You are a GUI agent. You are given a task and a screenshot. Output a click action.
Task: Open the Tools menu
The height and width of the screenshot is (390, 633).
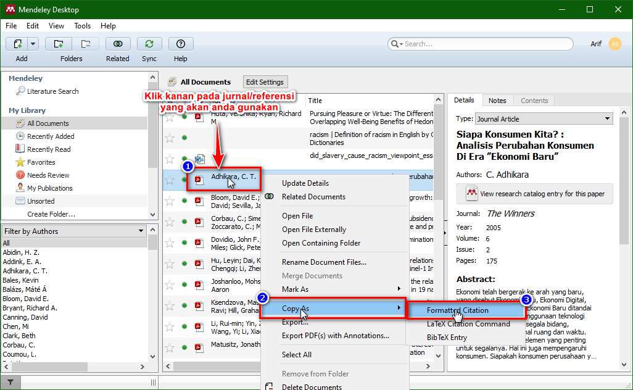coord(82,25)
